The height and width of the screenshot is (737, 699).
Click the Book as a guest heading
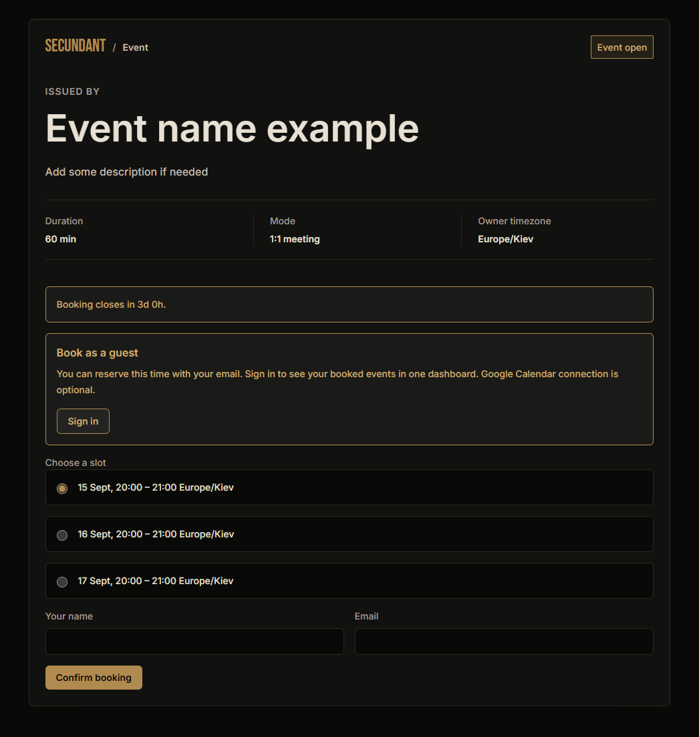click(98, 352)
